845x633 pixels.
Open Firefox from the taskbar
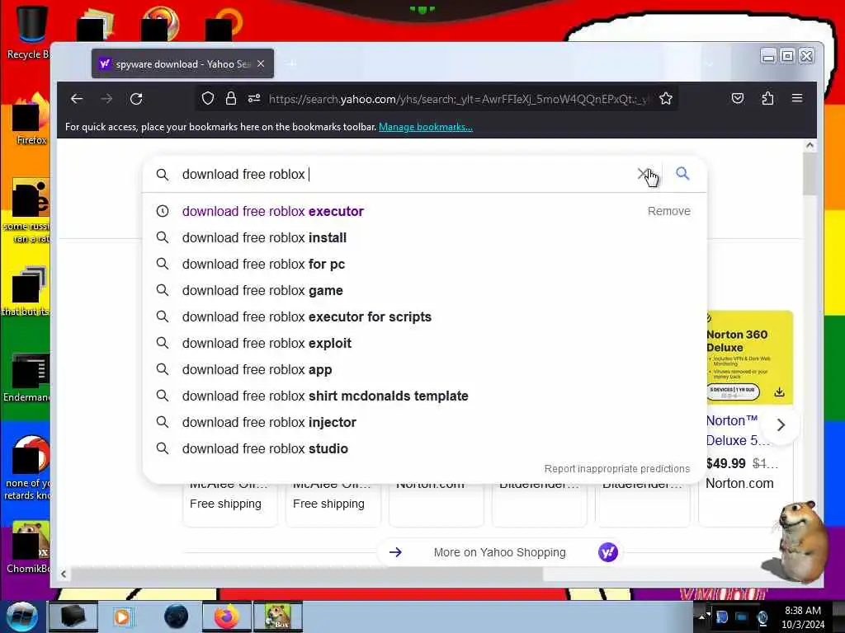point(227,617)
